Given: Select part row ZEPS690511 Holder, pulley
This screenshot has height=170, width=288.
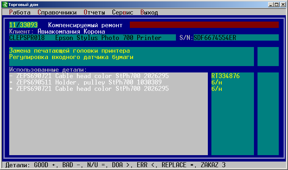Looking at the screenshot, I should pyautogui.click(x=109, y=82).
